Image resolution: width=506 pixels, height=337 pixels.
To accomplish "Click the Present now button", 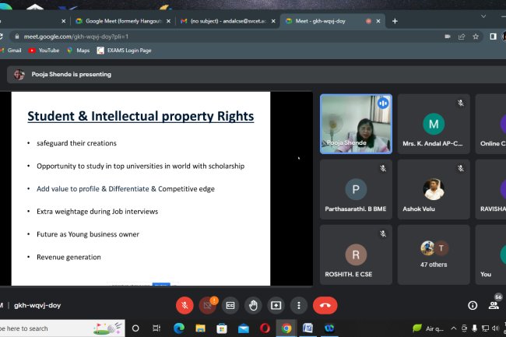I will 276,305.
